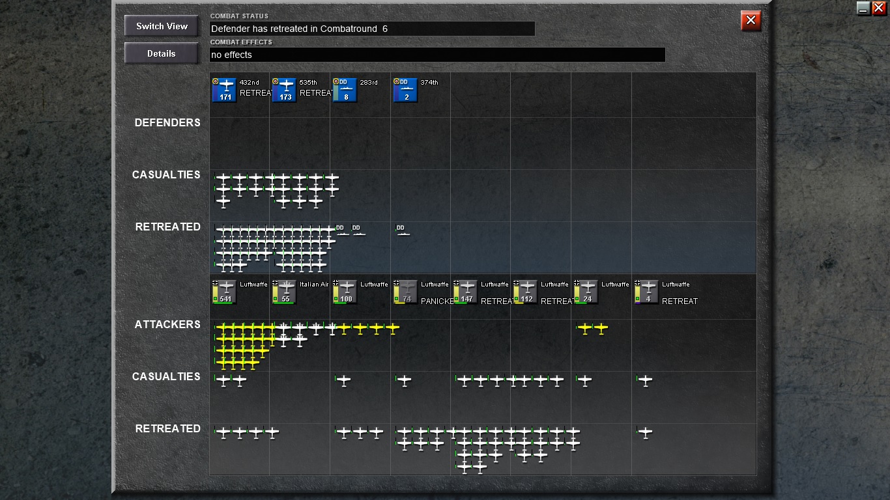Close the combat report with the red X
This screenshot has width=890, height=500.
point(751,21)
